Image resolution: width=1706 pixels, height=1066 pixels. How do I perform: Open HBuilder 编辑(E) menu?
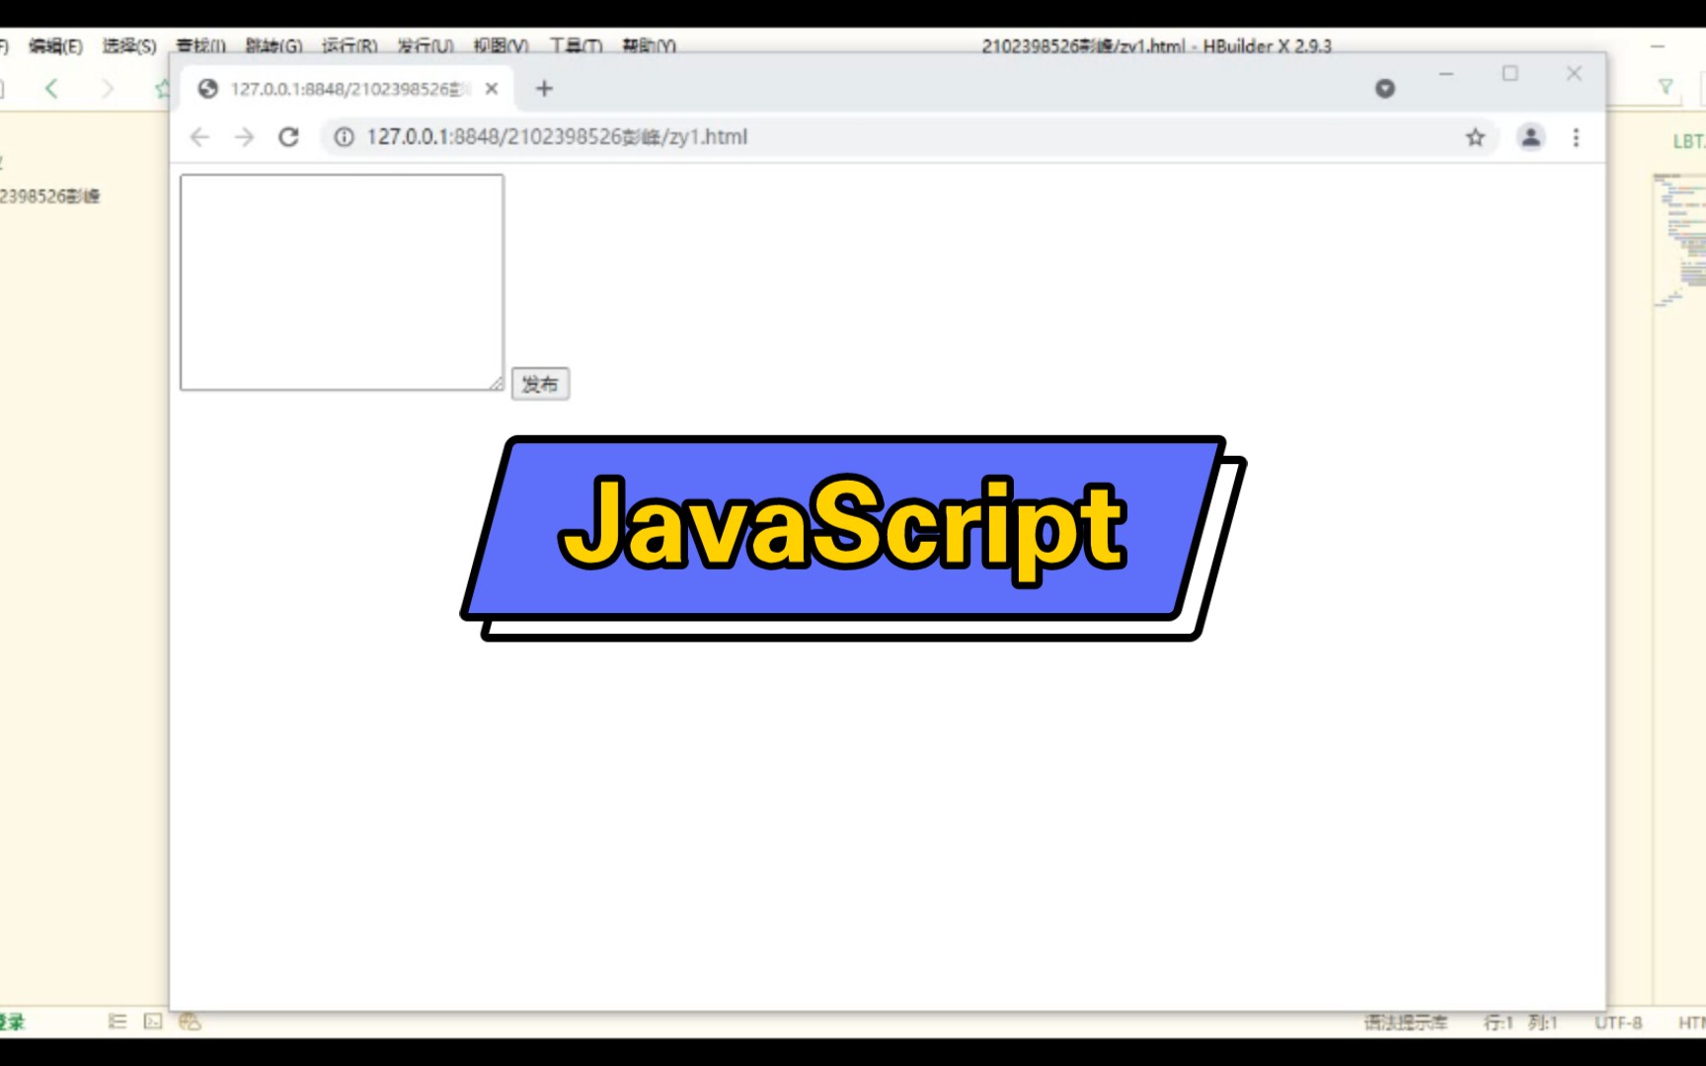(x=55, y=46)
